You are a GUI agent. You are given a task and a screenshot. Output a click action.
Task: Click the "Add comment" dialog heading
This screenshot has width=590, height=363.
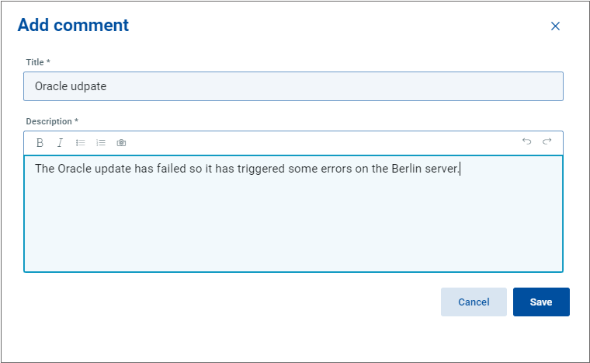(73, 26)
